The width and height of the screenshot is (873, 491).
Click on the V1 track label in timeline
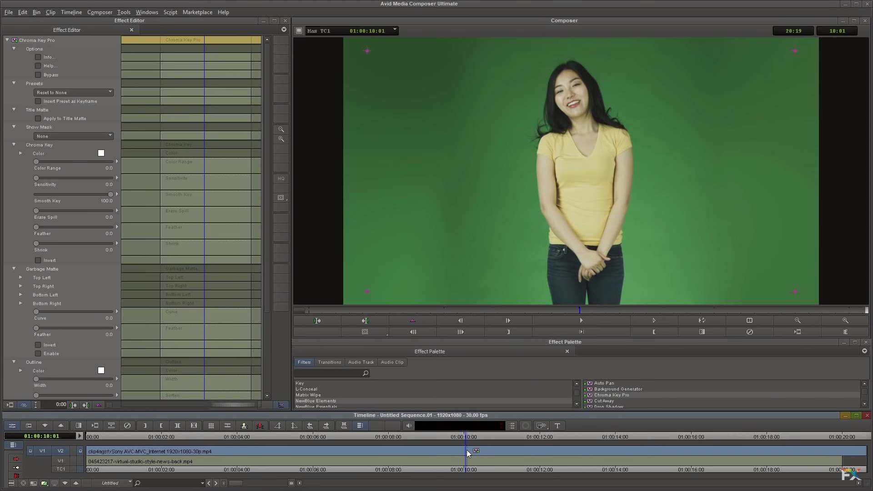(x=60, y=461)
